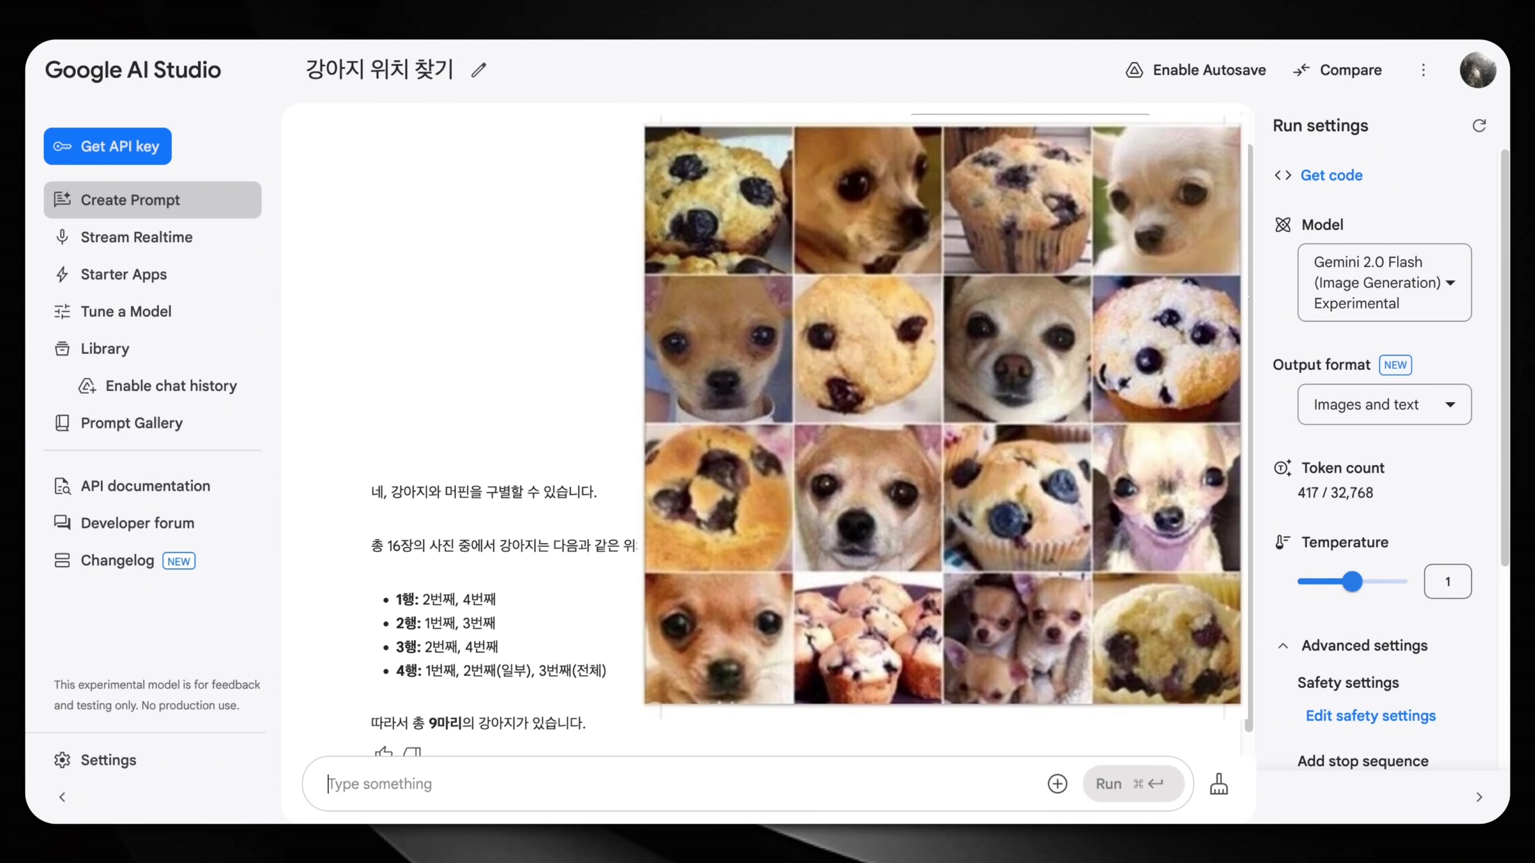Click the Run settings heading
Viewport: 1535px width, 863px height.
(x=1320, y=126)
